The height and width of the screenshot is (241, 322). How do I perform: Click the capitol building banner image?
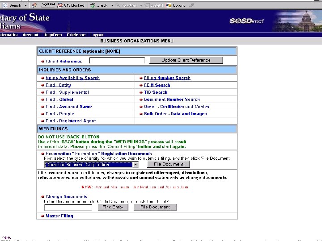click(297, 21)
